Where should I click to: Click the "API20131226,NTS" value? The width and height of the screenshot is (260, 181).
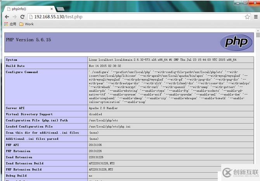[101, 169]
